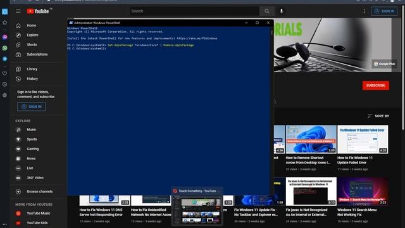Open 'How to Fix Unidentified Network' video title
405x228 pixels.
[x=151, y=212]
